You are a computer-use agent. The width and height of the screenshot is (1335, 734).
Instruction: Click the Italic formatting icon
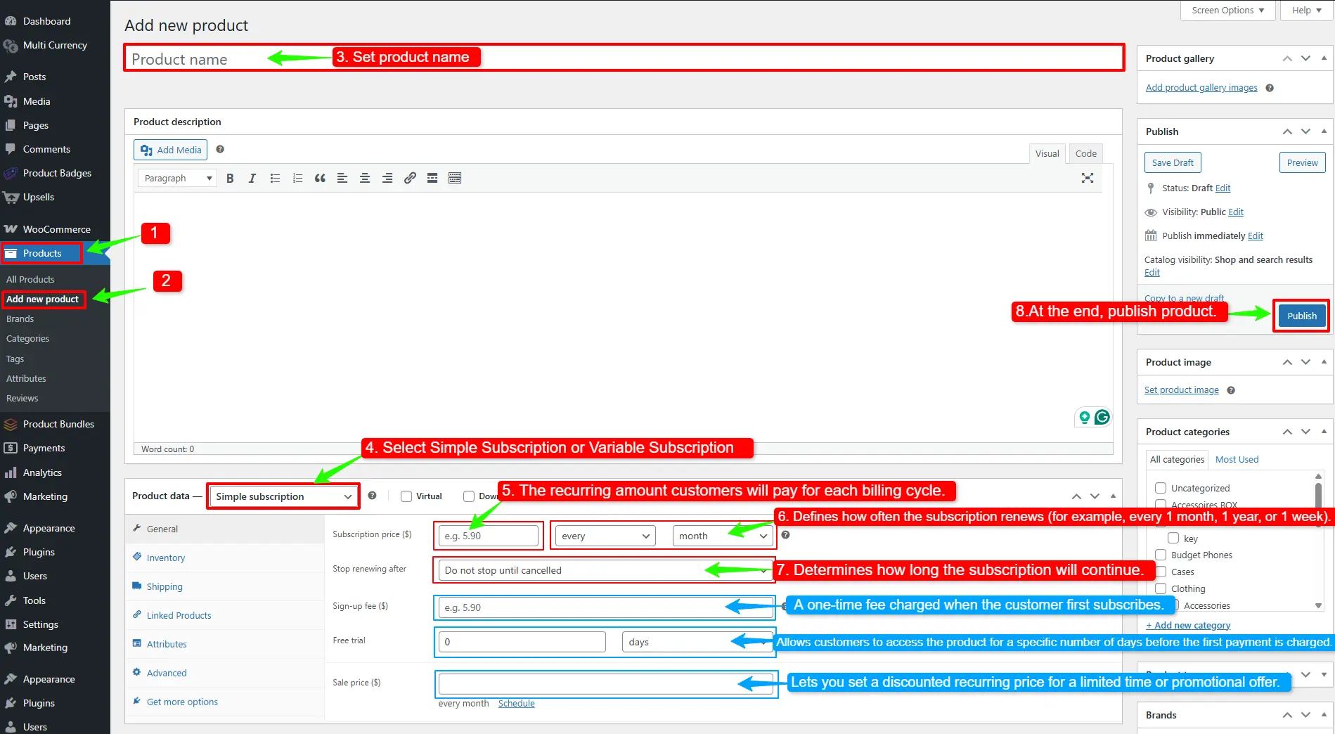pyautogui.click(x=252, y=179)
